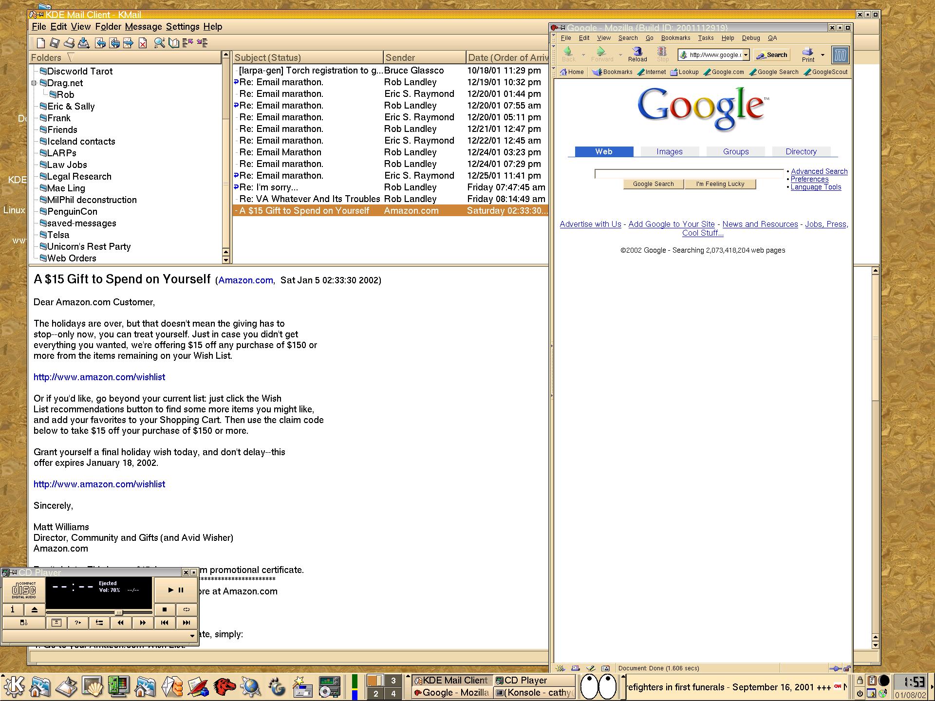The height and width of the screenshot is (701, 935).
Task: Toggle the CD Player loop button
Action: (187, 609)
